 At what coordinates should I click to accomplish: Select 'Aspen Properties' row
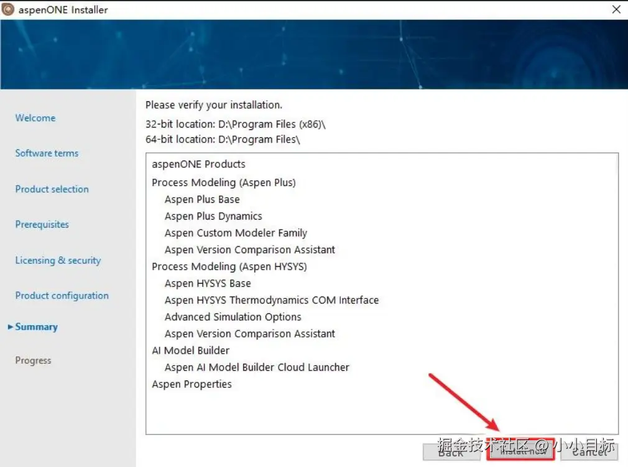[x=192, y=384]
